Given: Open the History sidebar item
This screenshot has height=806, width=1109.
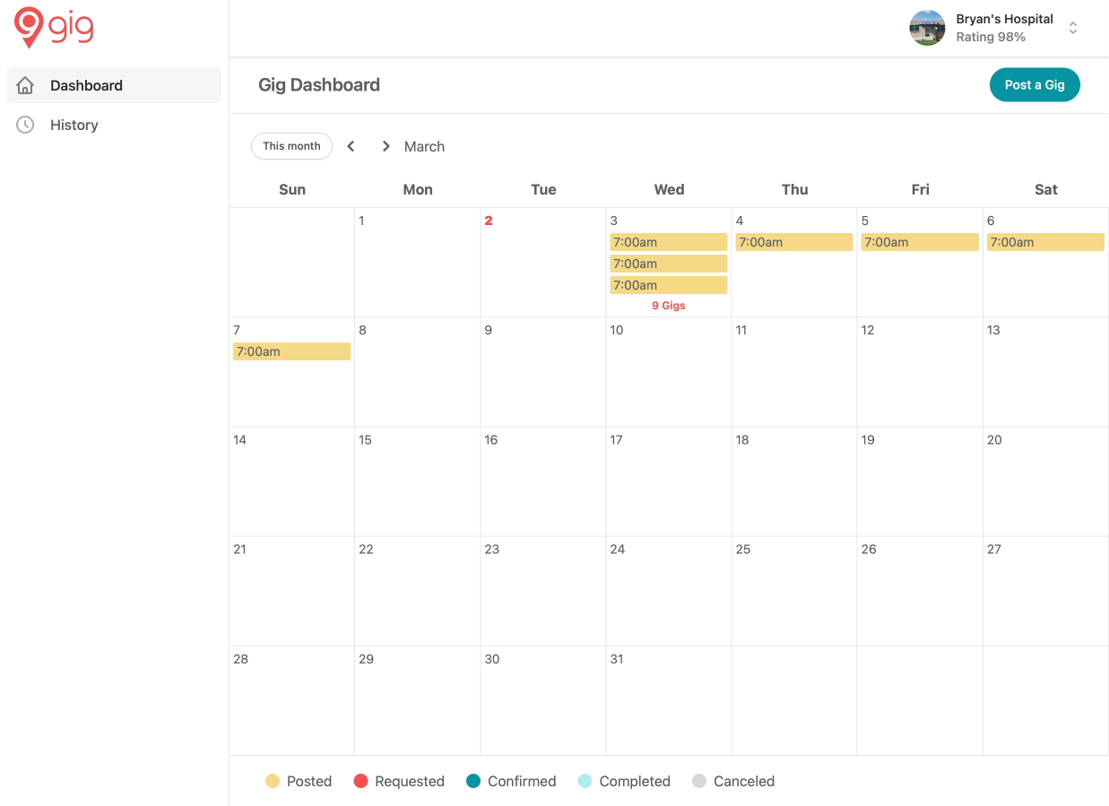Looking at the screenshot, I should point(74,125).
